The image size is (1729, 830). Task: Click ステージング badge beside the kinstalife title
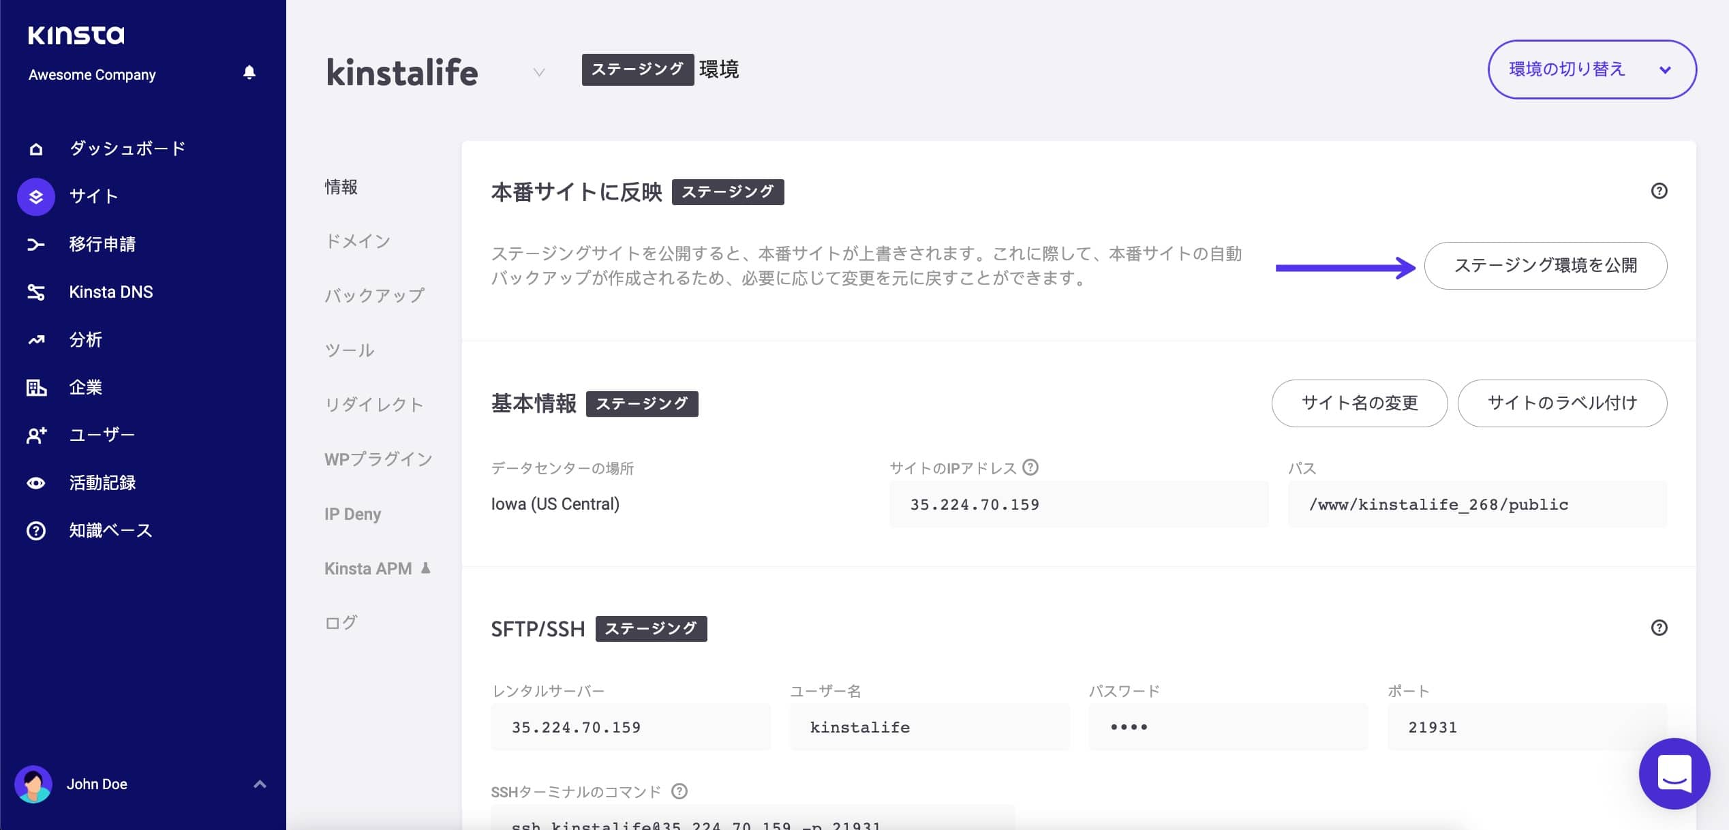click(x=638, y=70)
